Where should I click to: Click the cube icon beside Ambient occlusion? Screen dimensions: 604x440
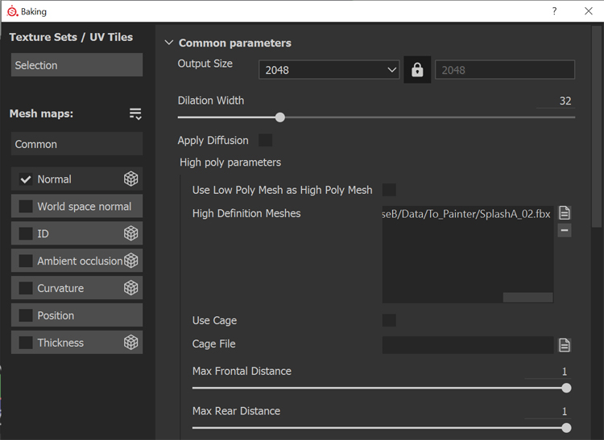coord(130,261)
